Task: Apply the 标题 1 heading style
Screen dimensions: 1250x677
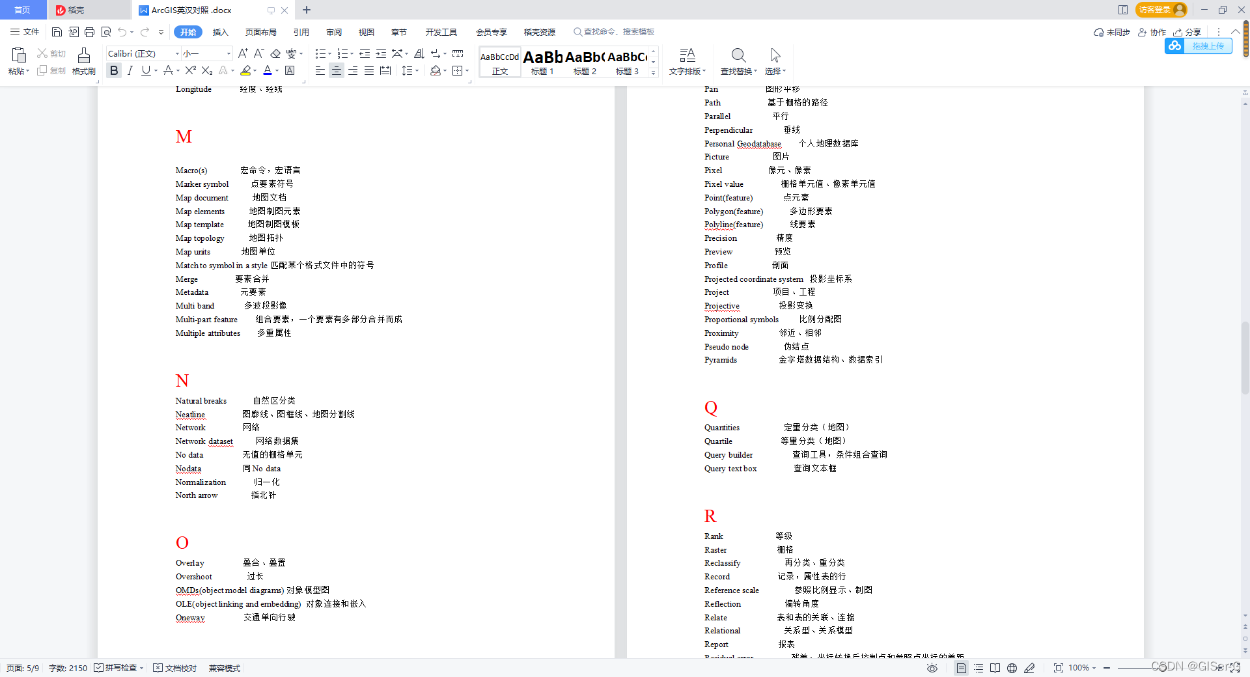Action: click(542, 62)
